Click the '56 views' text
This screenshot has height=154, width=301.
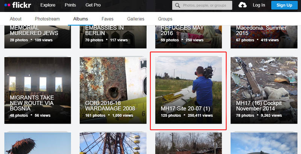coord(43,116)
